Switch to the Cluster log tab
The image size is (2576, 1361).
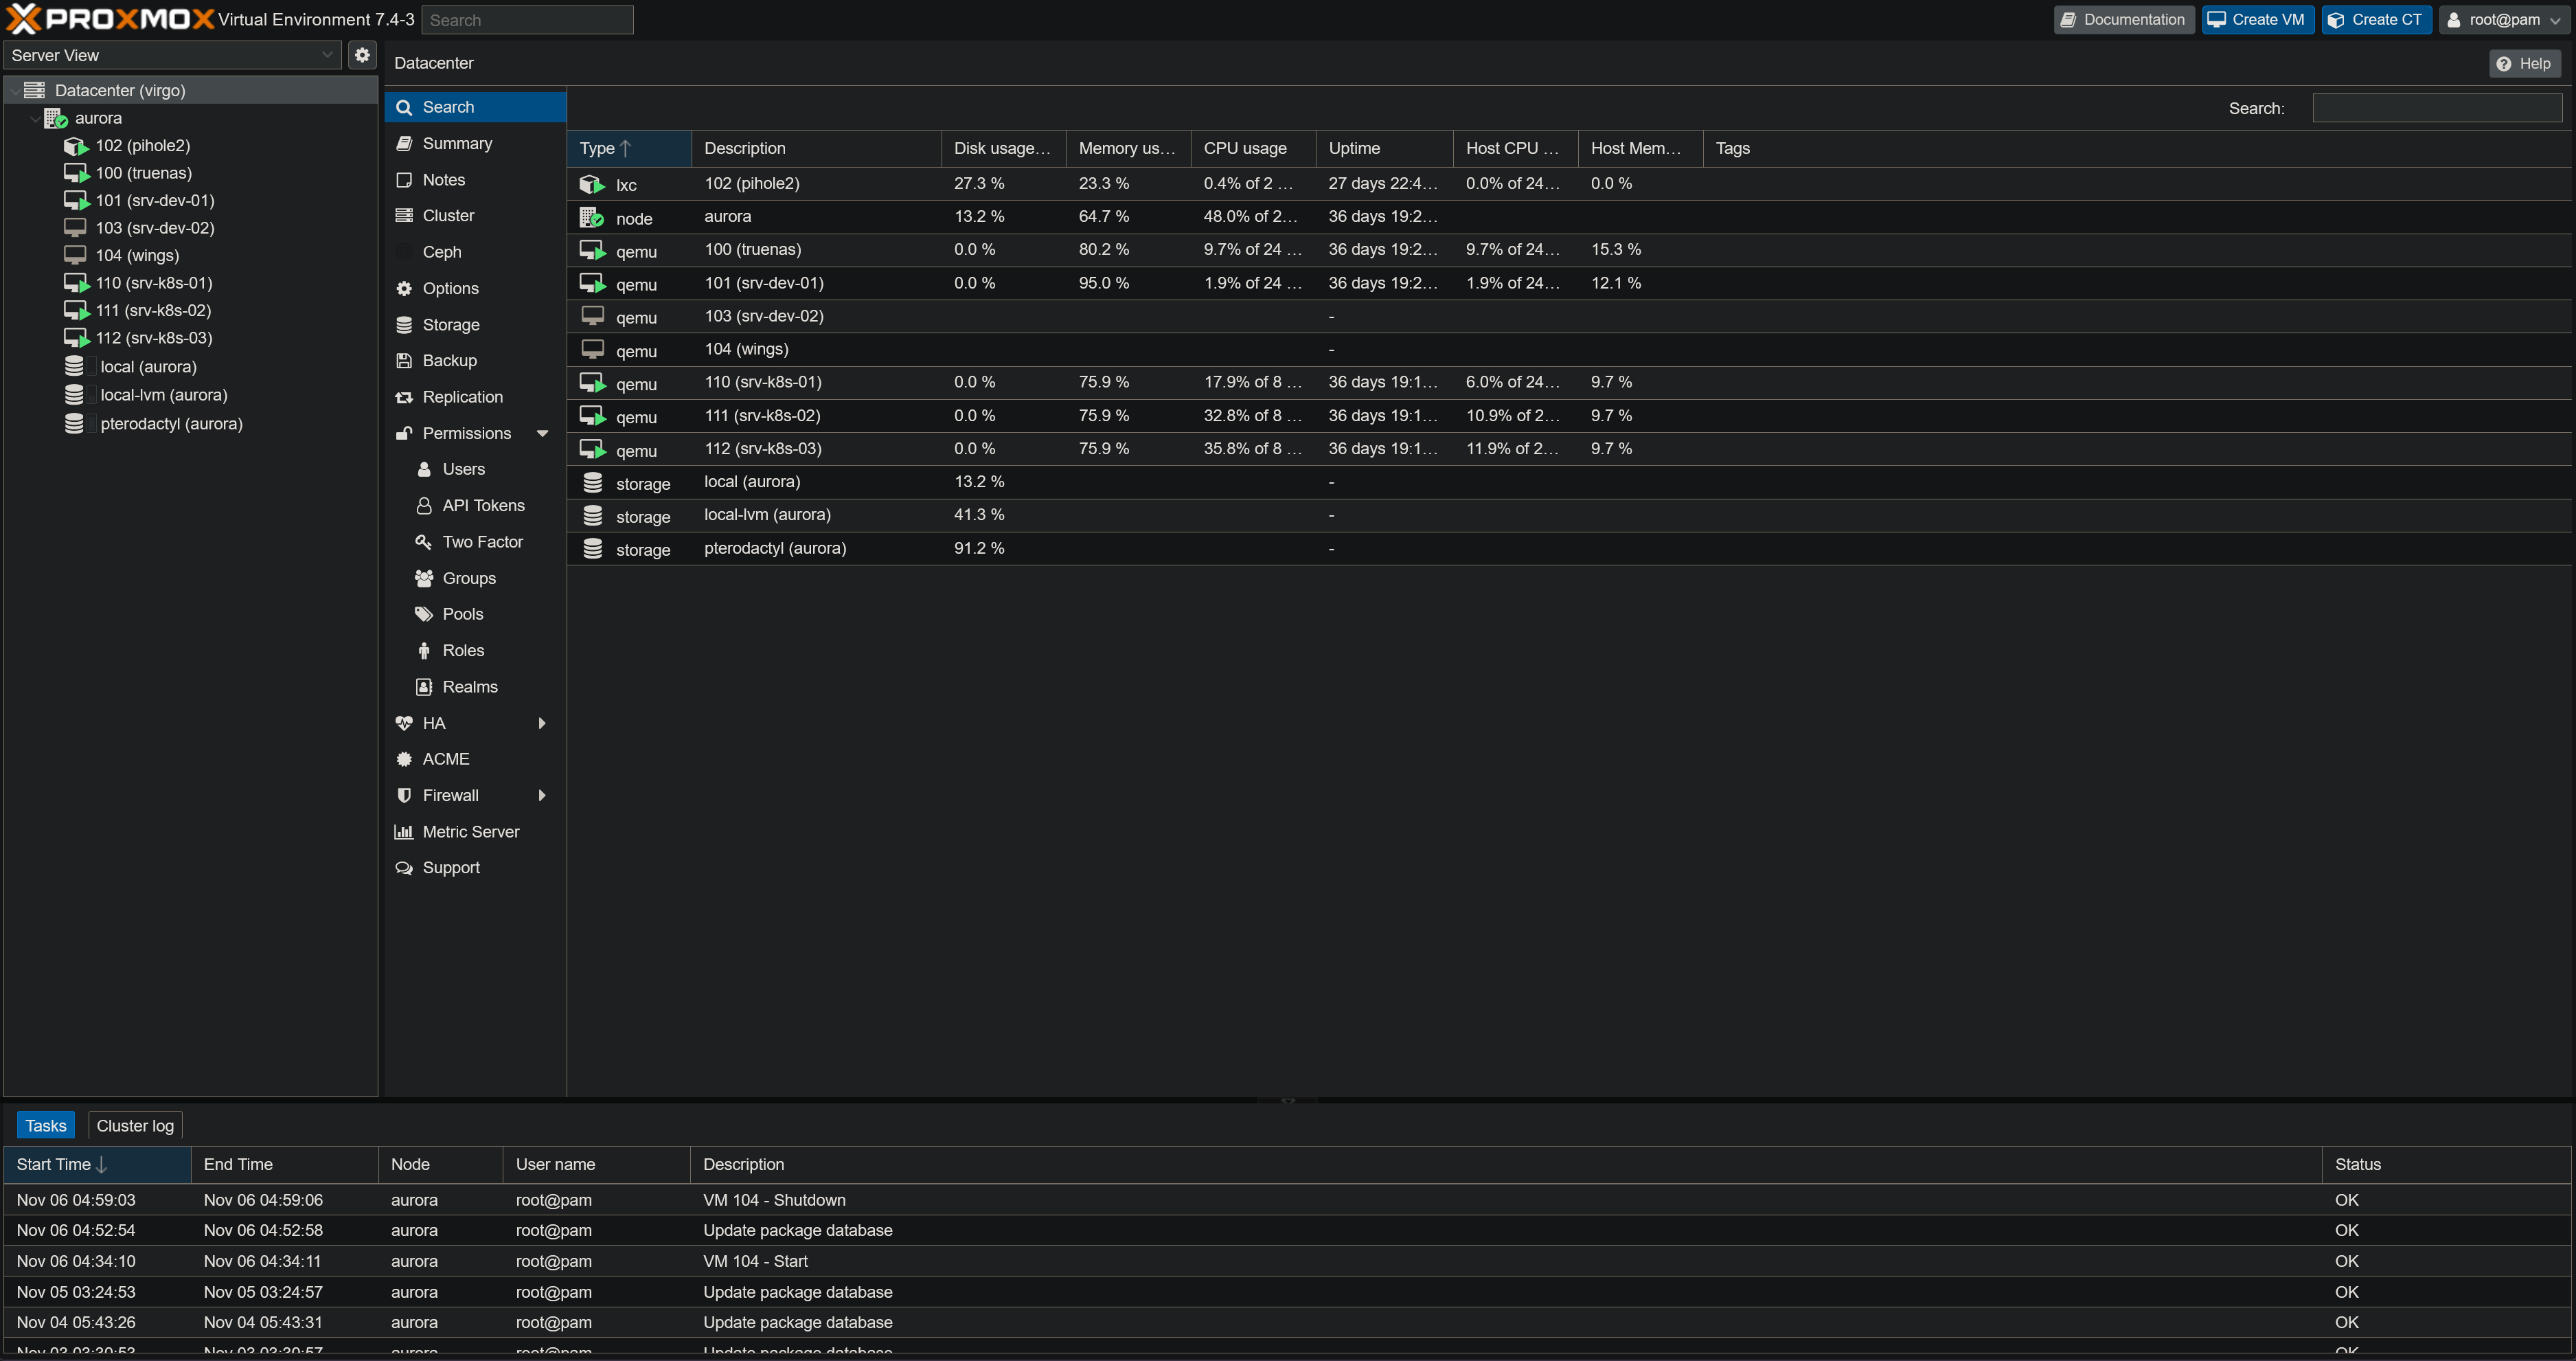tap(135, 1126)
